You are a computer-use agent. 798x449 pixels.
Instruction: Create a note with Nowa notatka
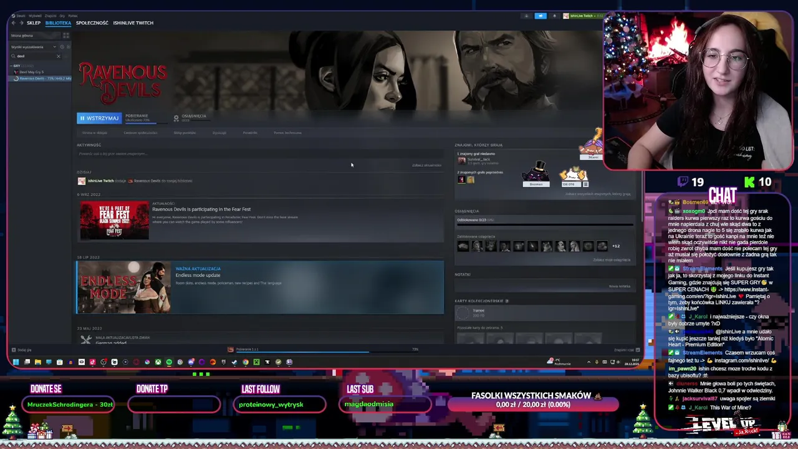point(620,286)
